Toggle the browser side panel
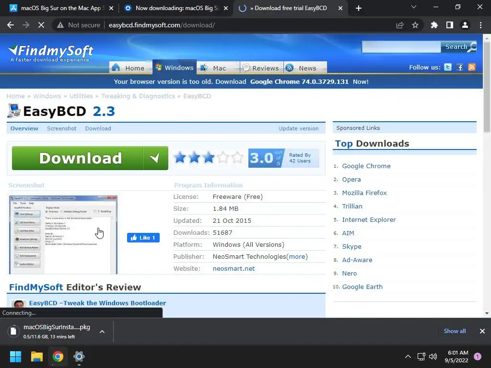The height and width of the screenshot is (368, 491). 450,25
